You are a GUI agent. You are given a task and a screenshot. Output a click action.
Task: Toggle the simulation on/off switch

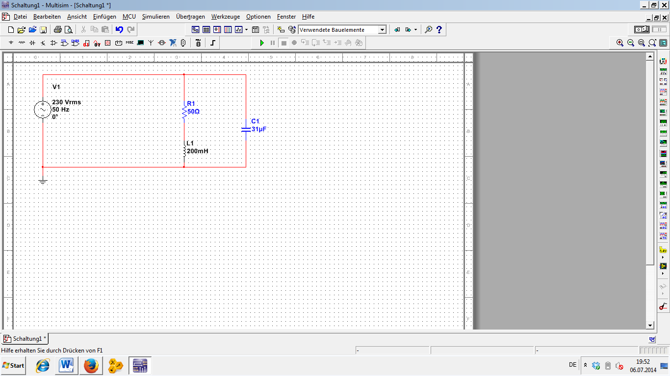tap(641, 30)
